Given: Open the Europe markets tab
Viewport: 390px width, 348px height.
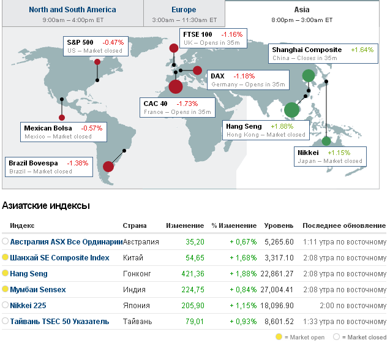Looking at the screenshot, I should coord(184,13).
